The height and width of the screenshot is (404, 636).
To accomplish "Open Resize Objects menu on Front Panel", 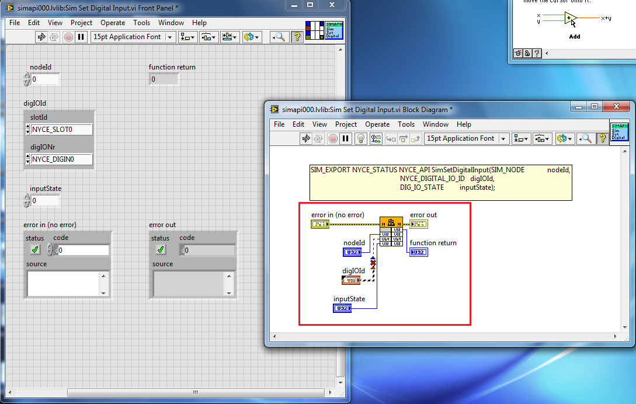I will [x=230, y=37].
